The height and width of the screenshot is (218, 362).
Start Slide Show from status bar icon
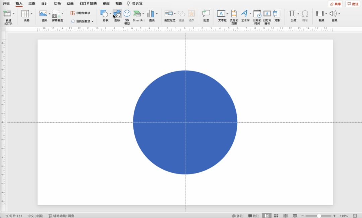click(295, 216)
